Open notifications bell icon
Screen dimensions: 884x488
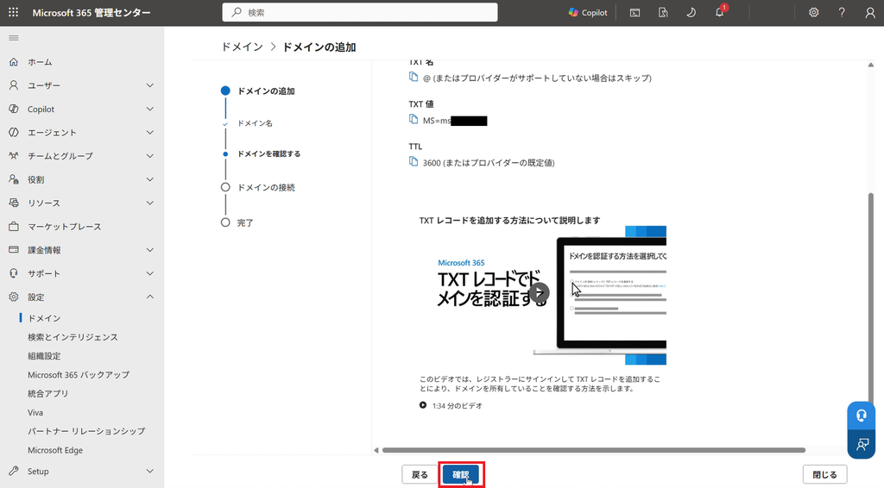720,12
